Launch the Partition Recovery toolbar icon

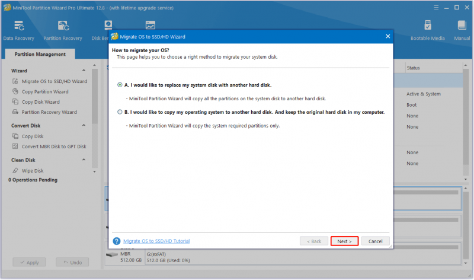tap(63, 26)
